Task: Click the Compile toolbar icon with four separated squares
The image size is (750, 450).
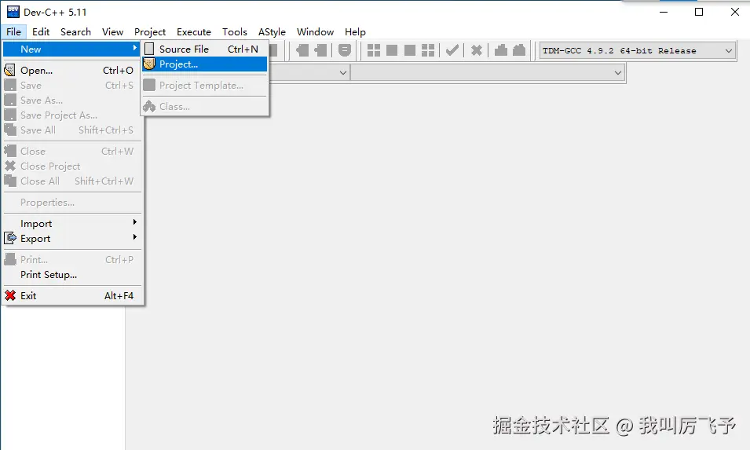Action: (x=374, y=50)
